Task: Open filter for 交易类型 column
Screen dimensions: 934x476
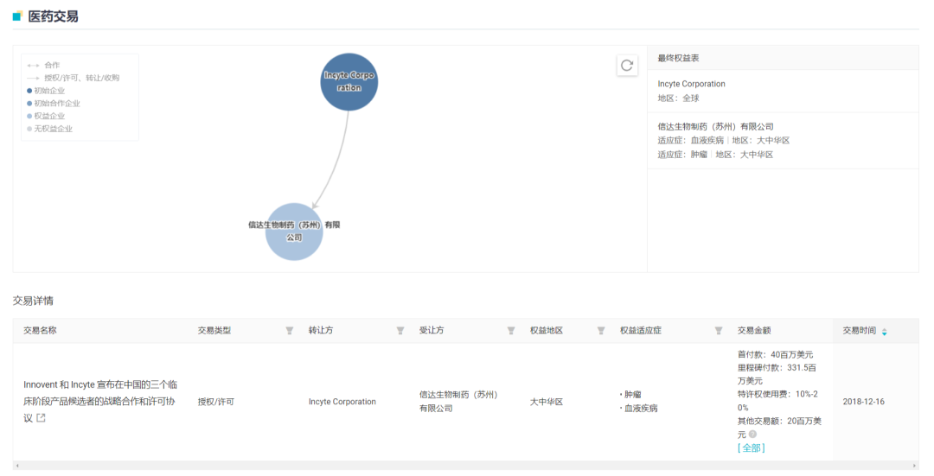Action: pyautogui.click(x=290, y=331)
